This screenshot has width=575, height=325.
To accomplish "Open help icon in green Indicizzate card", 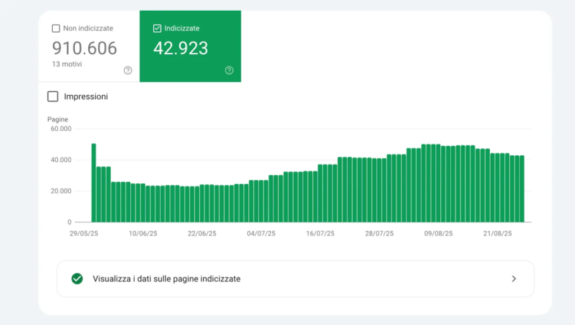I will pyautogui.click(x=229, y=70).
